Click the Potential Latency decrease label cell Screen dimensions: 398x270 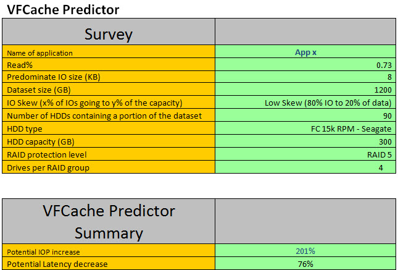tap(108, 264)
